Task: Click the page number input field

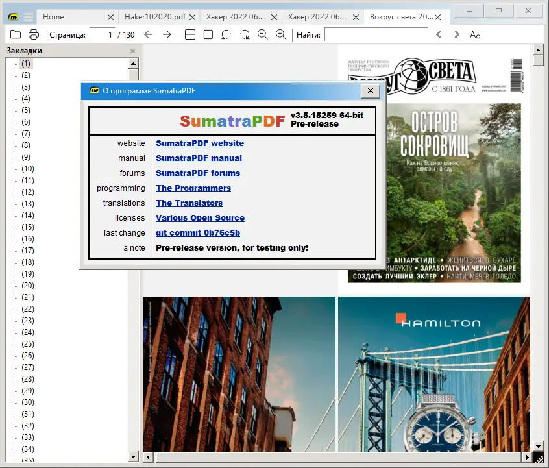Action: 102,34
